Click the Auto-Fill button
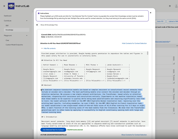The height and width of the screenshot is (139, 178). tap(160, 21)
